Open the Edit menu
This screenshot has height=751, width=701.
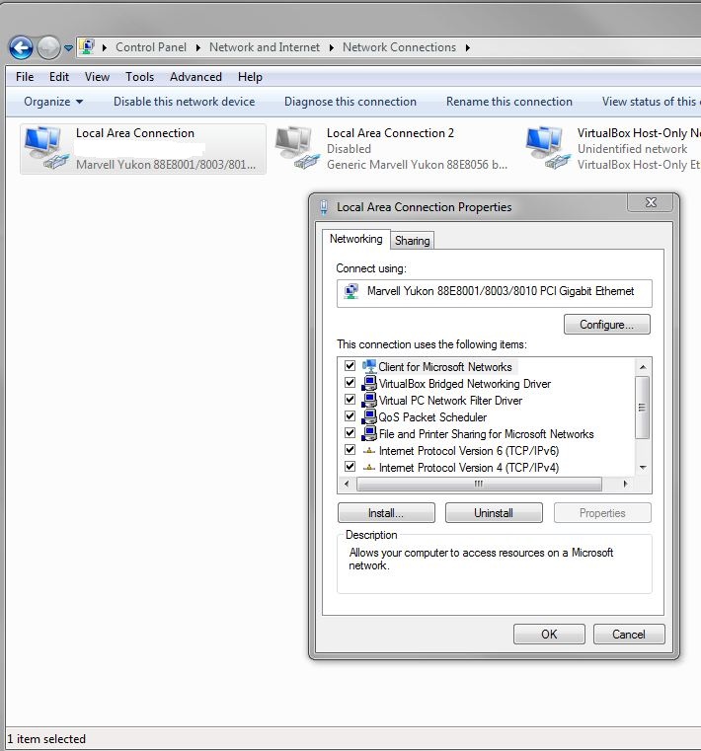tap(59, 77)
